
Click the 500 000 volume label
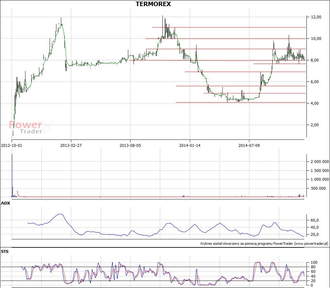click(318, 188)
